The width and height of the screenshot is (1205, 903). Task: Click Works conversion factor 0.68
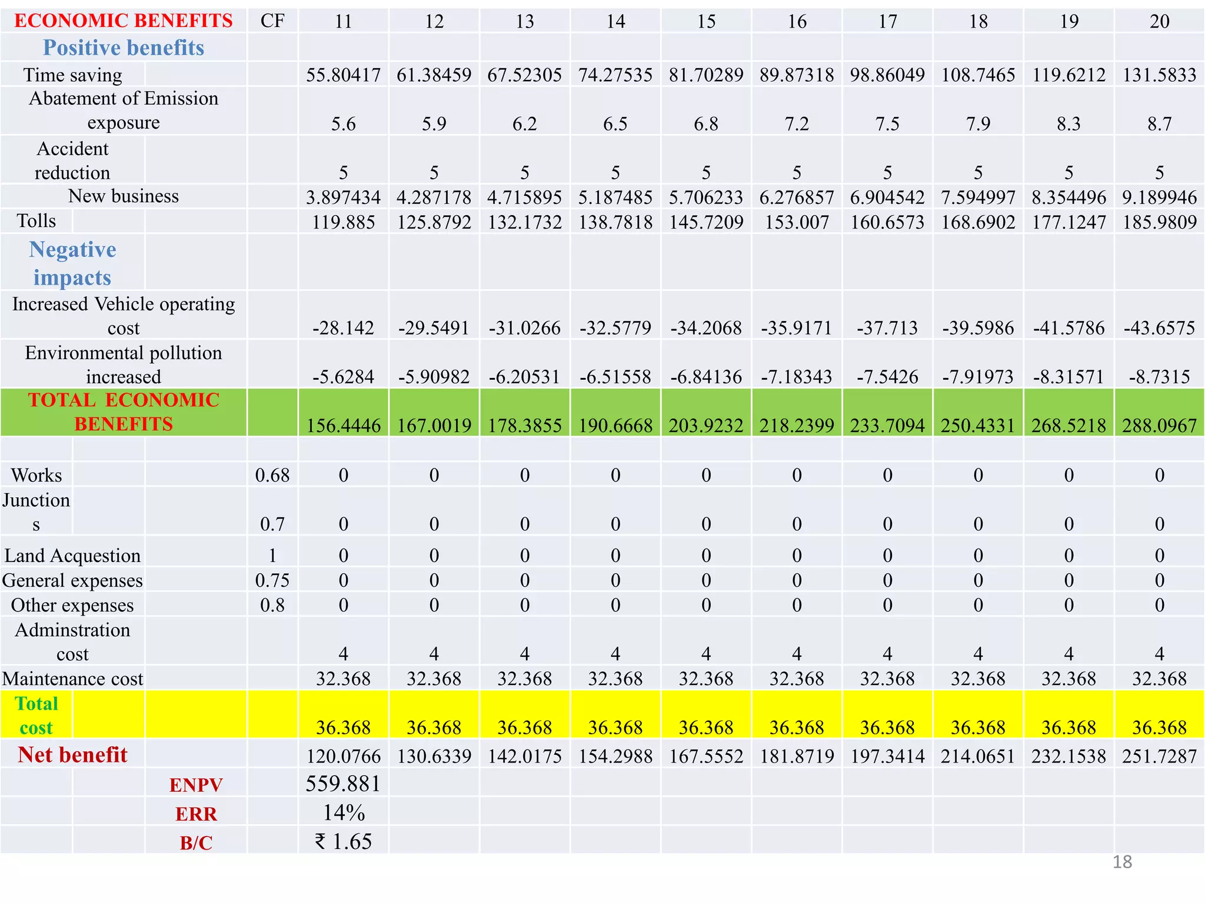click(272, 475)
